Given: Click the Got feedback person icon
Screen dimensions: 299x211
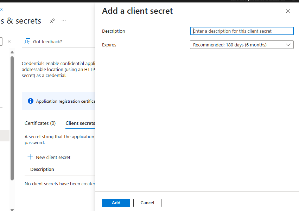Looking at the screenshot, I should (27, 41).
